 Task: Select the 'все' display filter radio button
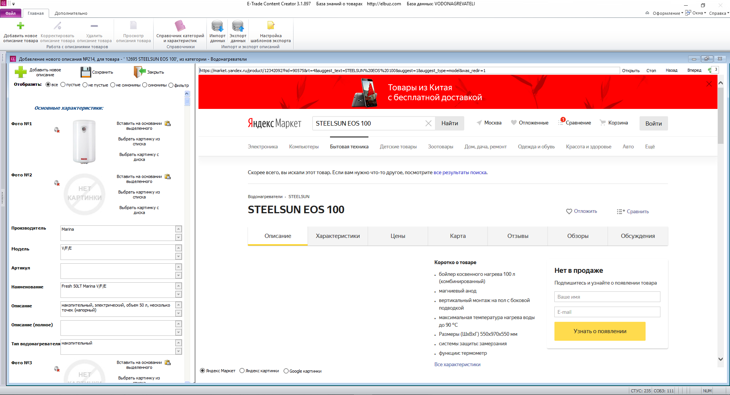[x=48, y=85]
